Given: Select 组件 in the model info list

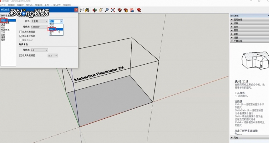Looking at the screenshot, I should pos(8,40).
